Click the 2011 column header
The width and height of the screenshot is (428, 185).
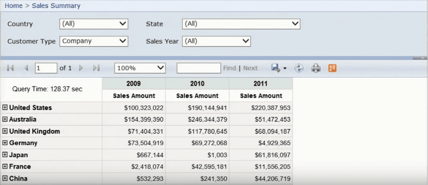tap(261, 84)
